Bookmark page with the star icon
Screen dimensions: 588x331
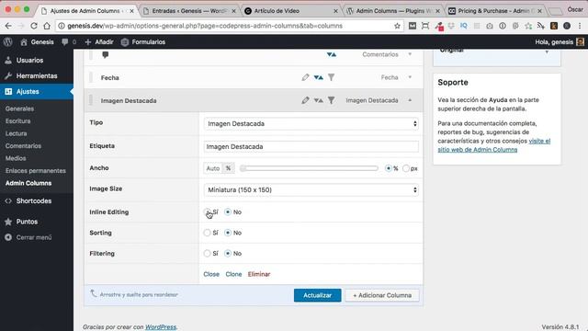tap(397, 26)
